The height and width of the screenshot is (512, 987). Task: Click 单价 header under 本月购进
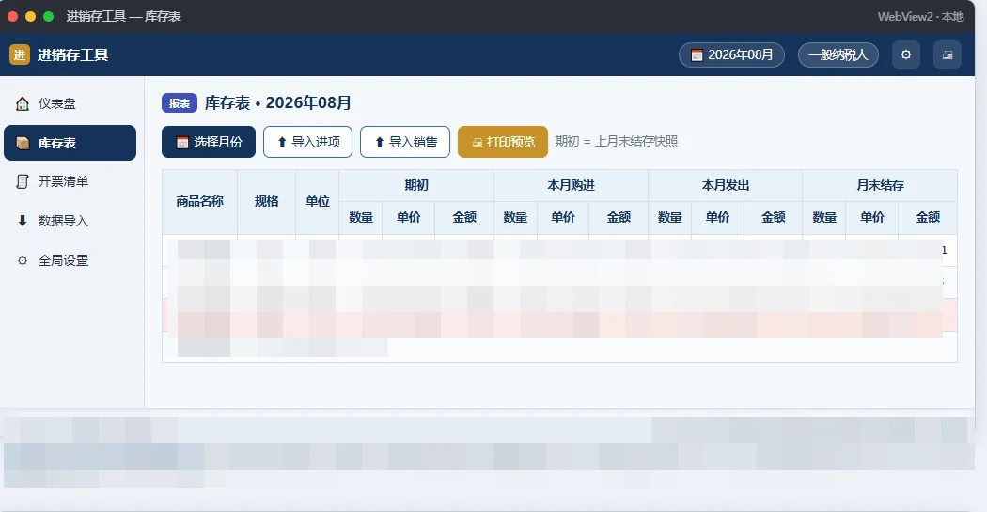[x=563, y=218]
